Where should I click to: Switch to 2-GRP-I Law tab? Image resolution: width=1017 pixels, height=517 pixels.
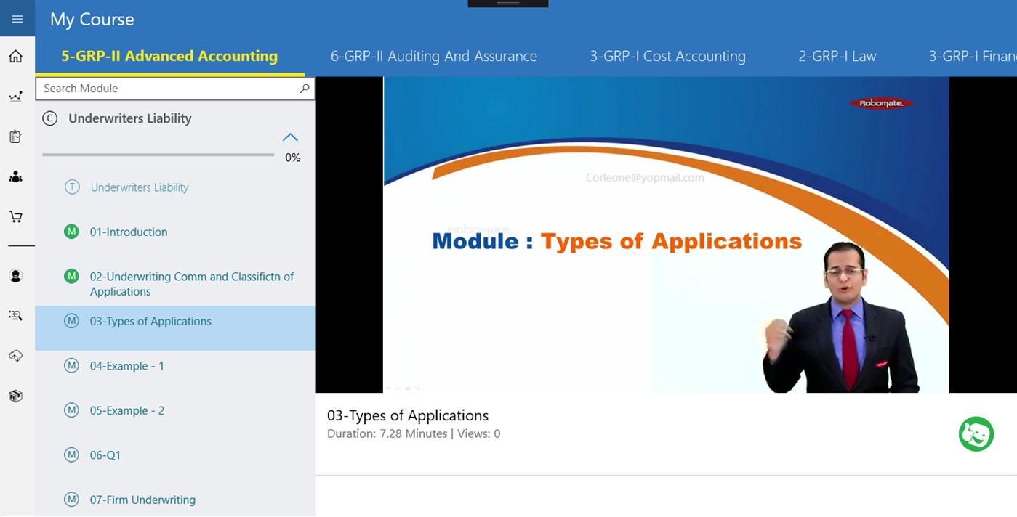(x=837, y=56)
